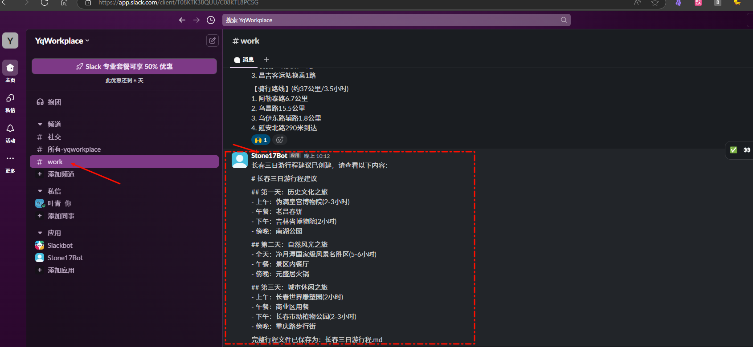Click Add coworkers in sidebar
The image size is (753, 347).
(124, 216)
